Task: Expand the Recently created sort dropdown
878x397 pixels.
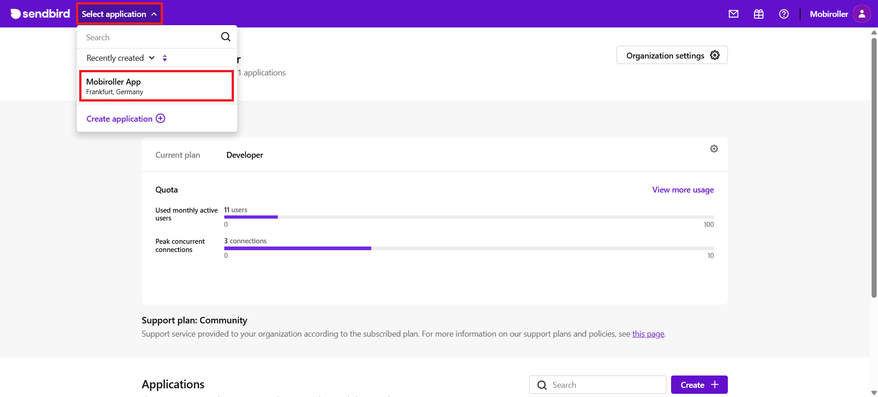Action: tap(120, 58)
